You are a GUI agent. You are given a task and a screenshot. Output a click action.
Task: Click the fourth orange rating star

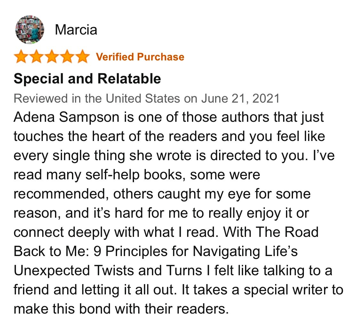(67, 57)
